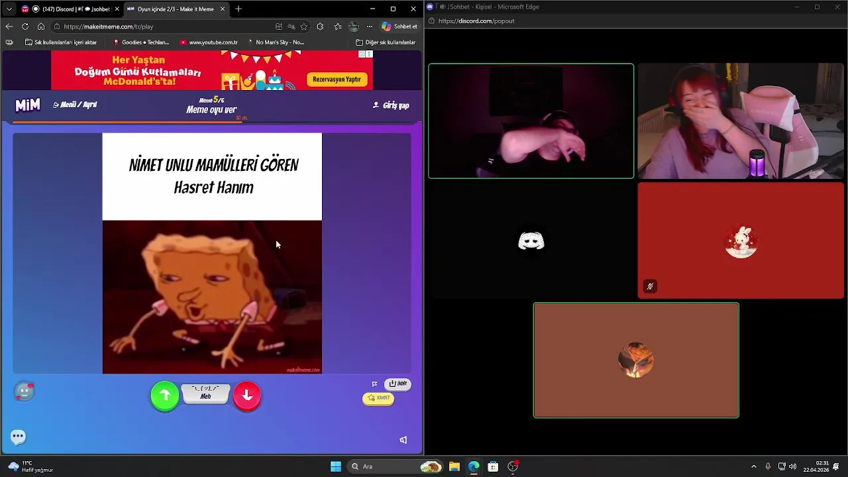Open the notification bell in system tray

(x=837, y=466)
